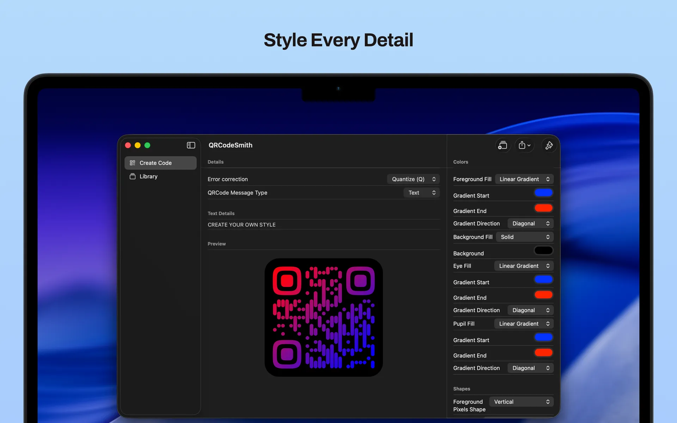Image resolution: width=677 pixels, height=423 pixels.
Task: Open Foreground Pixels Shape Vertical dropdown
Action: [x=521, y=402]
